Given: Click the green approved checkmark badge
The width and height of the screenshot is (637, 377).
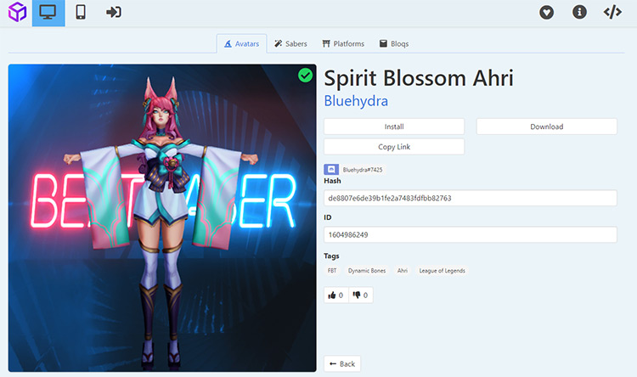Looking at the screenshot, I should tap(305, 76).
